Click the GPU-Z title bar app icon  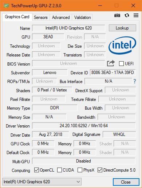click(x=6, y=5)
